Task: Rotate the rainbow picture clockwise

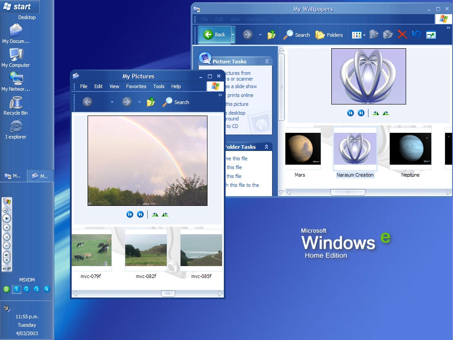Action: pyautogui.click(x=155, y=214)
